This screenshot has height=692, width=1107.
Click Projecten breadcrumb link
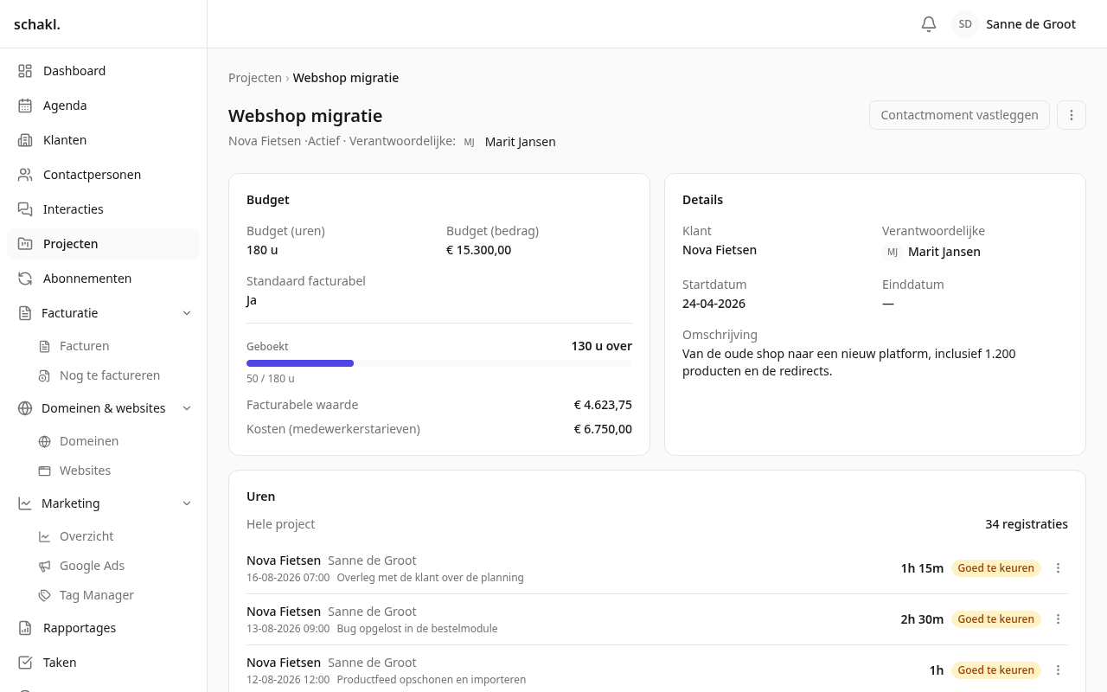pyautogui.click(x=255, y=78)
